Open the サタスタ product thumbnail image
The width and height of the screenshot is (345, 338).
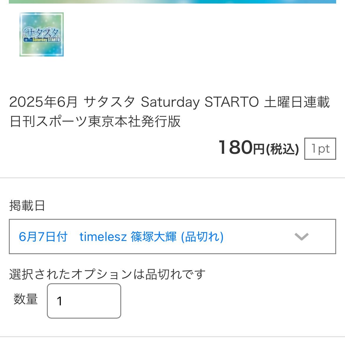(x=42, y=34)
